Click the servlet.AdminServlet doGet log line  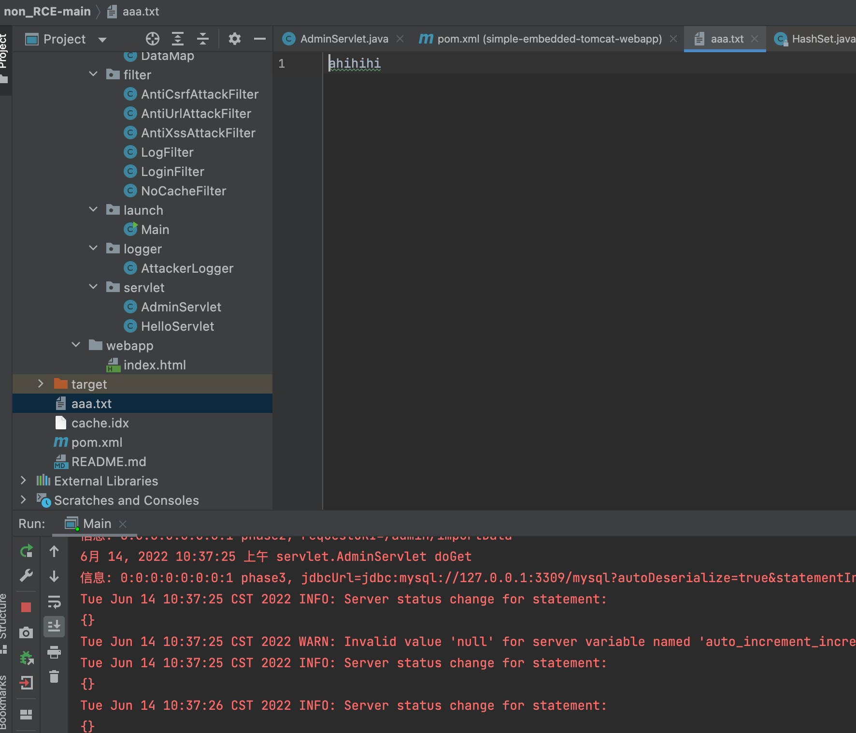click(276, 557)
